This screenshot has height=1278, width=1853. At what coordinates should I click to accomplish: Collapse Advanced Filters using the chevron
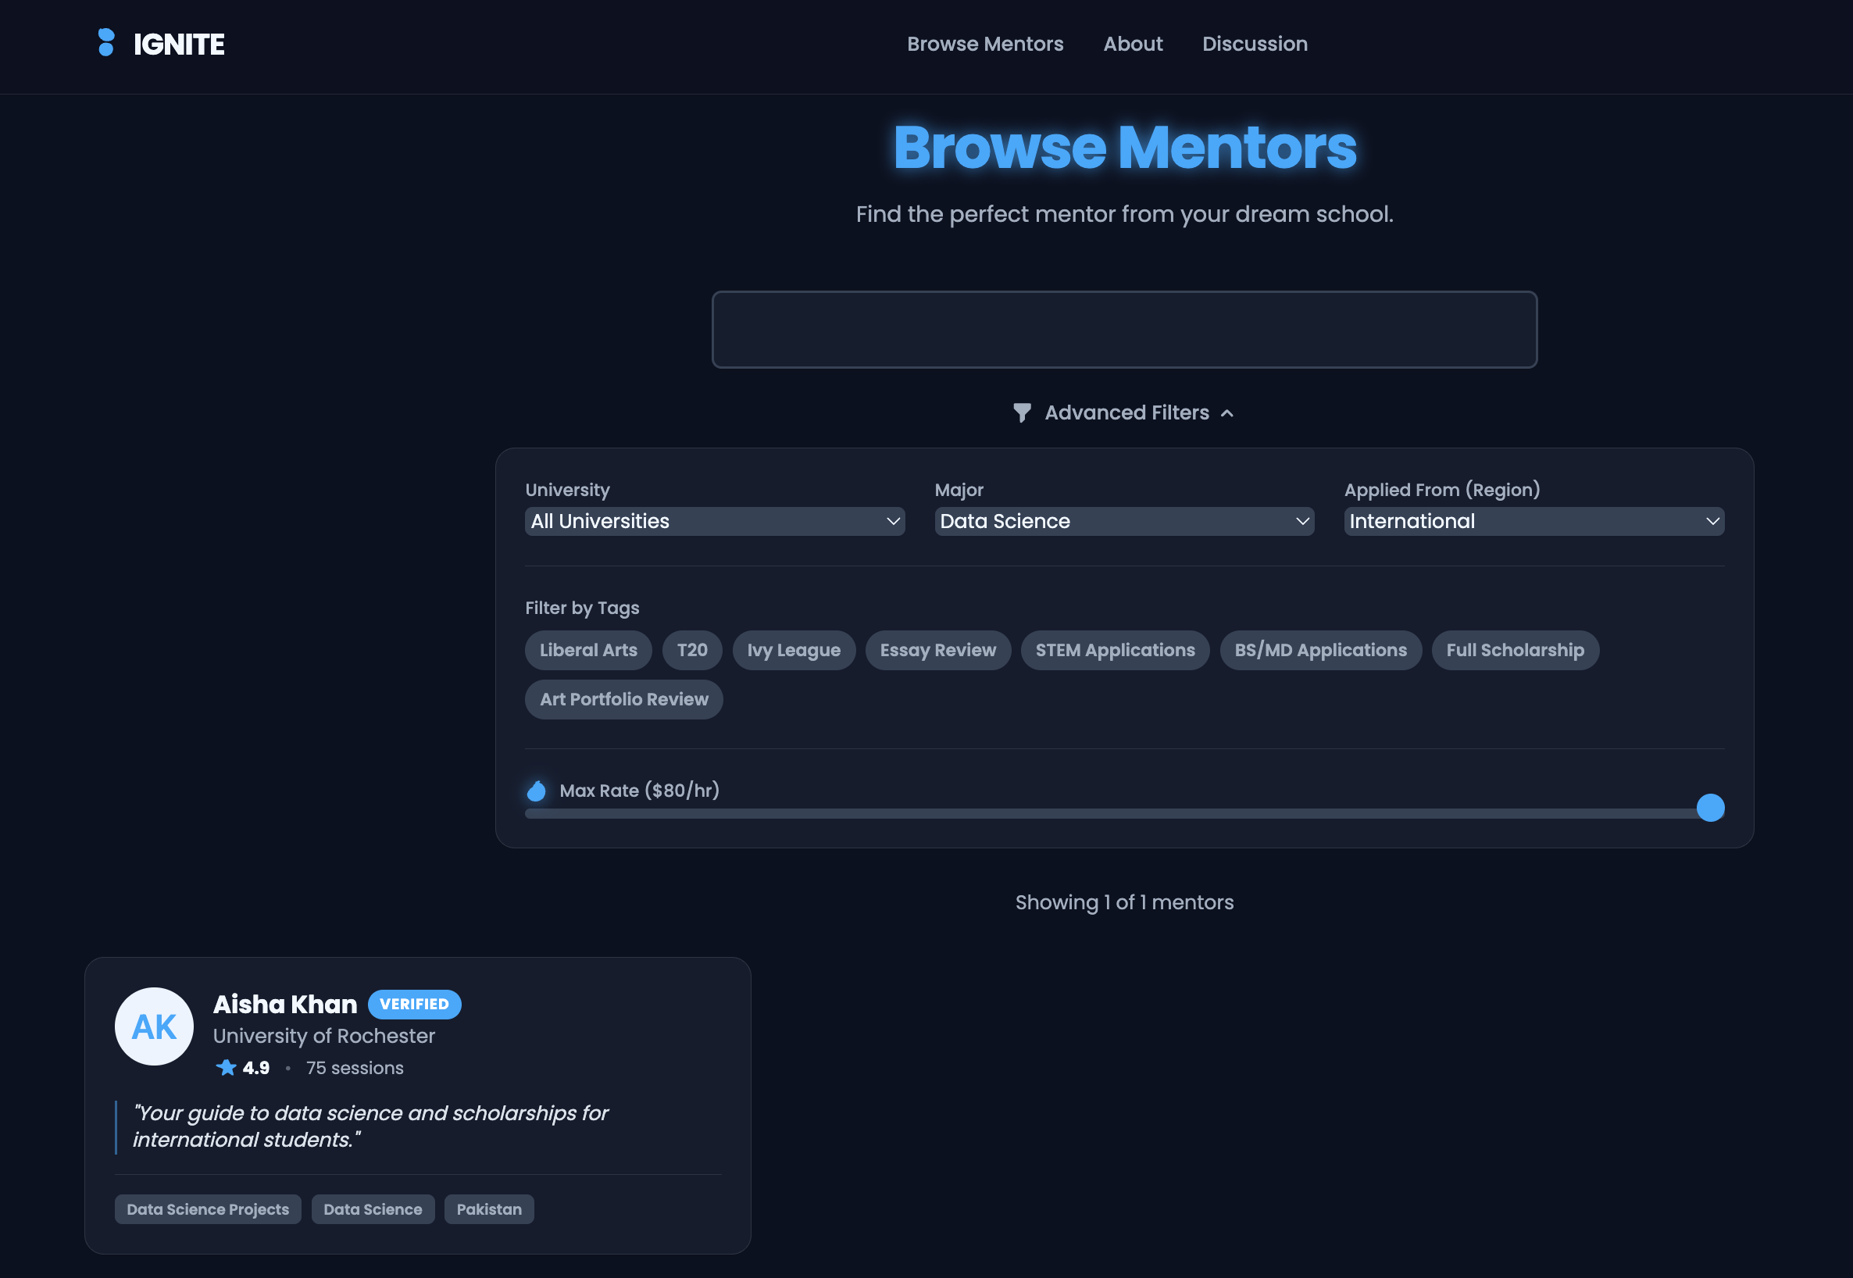pyautogui.click(x=1226, y=413)
